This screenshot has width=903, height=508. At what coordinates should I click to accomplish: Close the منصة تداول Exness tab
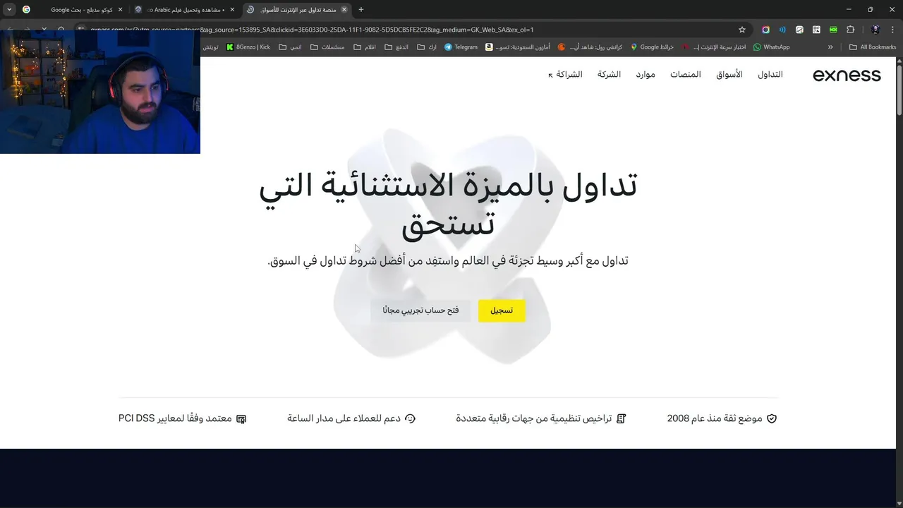(344, 10)
